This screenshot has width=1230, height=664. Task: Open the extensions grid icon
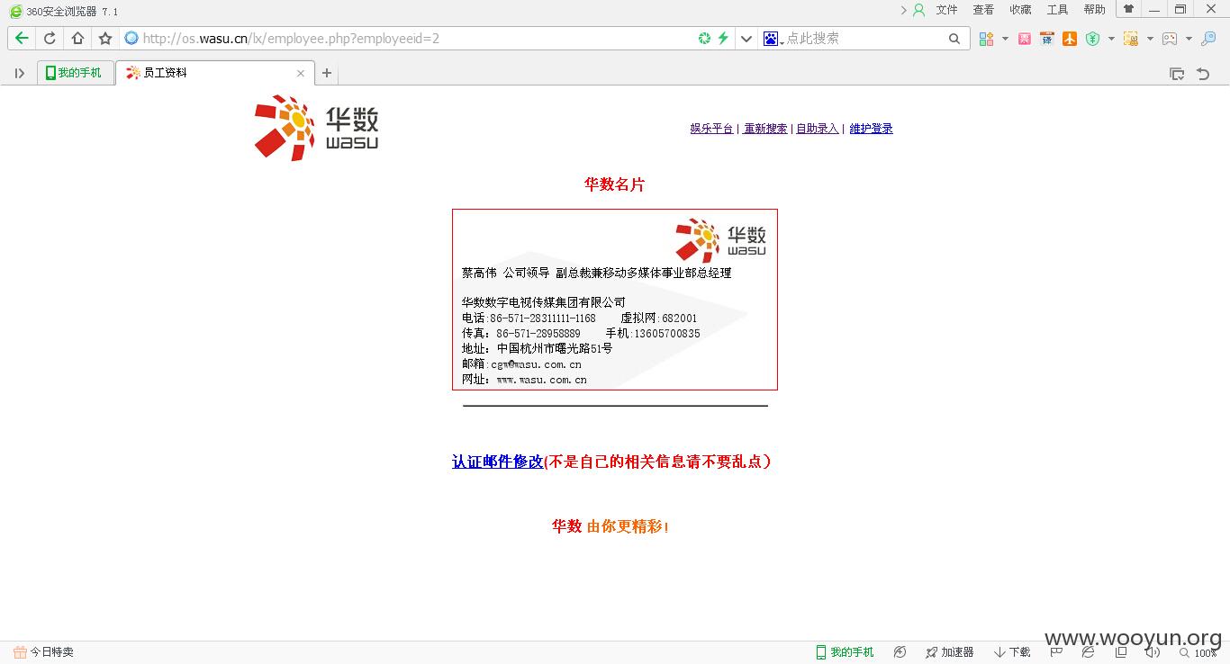[x=987, y=39]
